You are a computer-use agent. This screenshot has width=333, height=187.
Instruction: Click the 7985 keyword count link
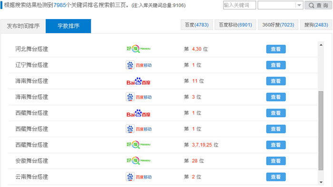click(59, 5)
